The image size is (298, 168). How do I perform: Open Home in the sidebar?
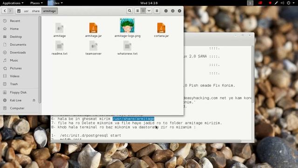coord(20,29)
